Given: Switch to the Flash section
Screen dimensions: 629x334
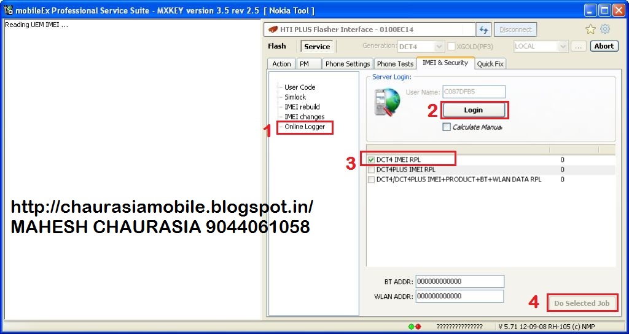Looking at the screenshot, I should 277,46.
